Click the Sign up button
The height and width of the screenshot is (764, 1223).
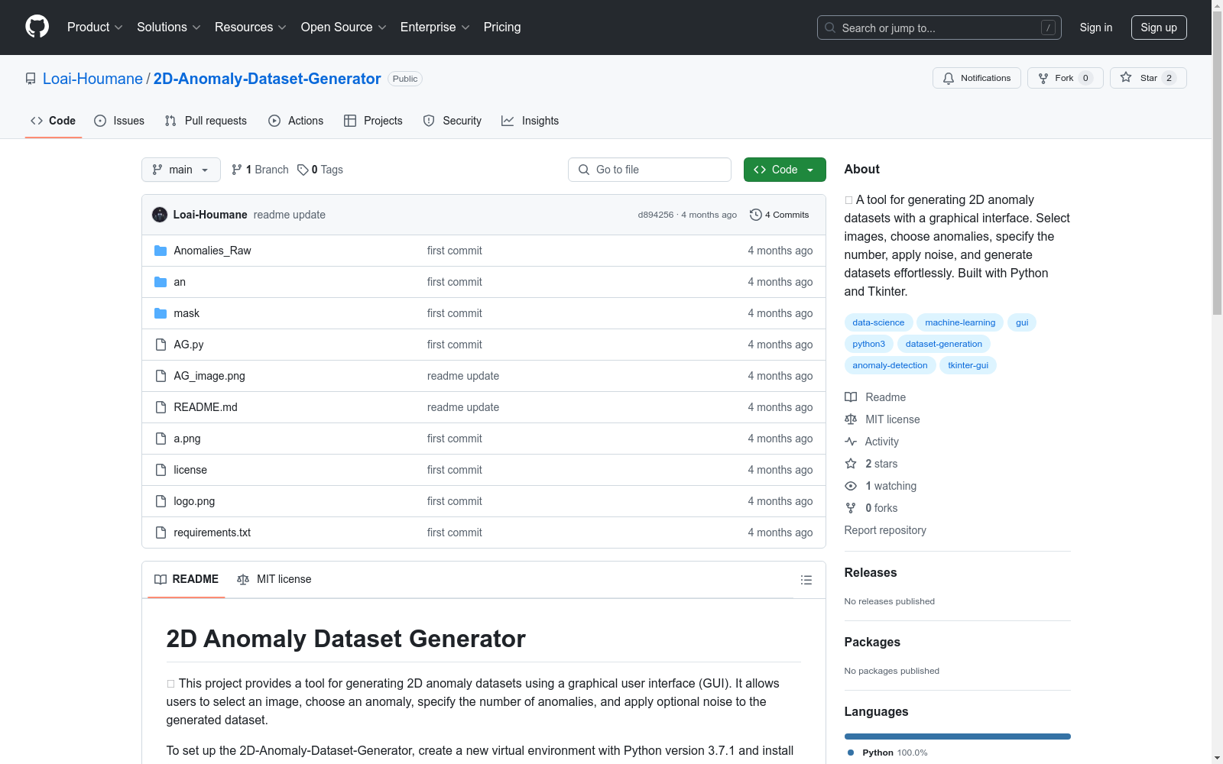(x=1159, y=28)
